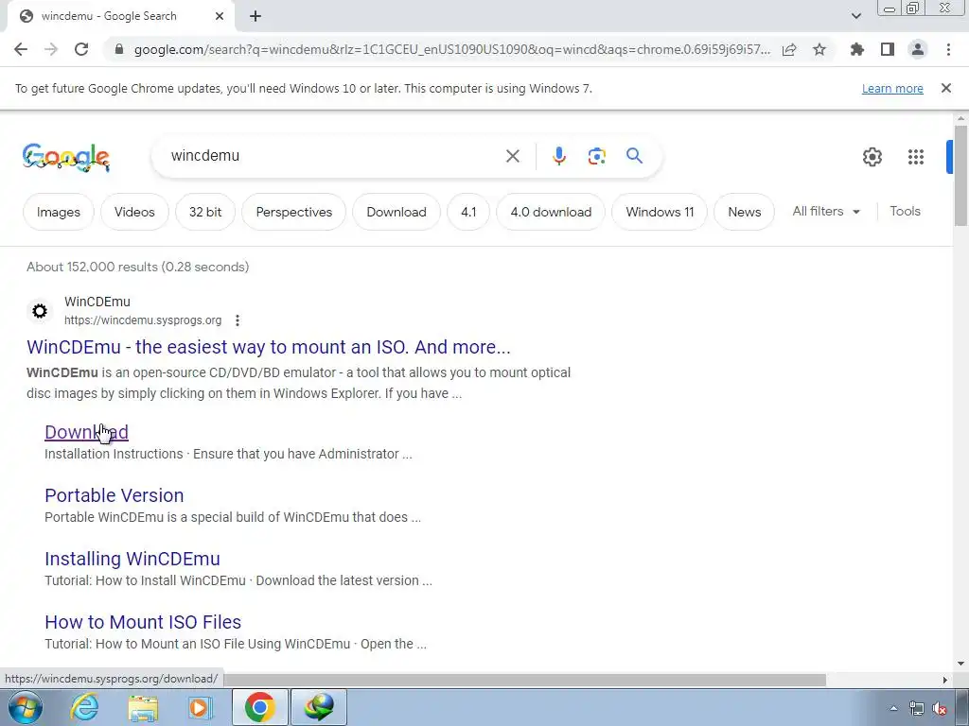
Task: Click the horizontal scrollbar right arrow
Action: (944, 680)
